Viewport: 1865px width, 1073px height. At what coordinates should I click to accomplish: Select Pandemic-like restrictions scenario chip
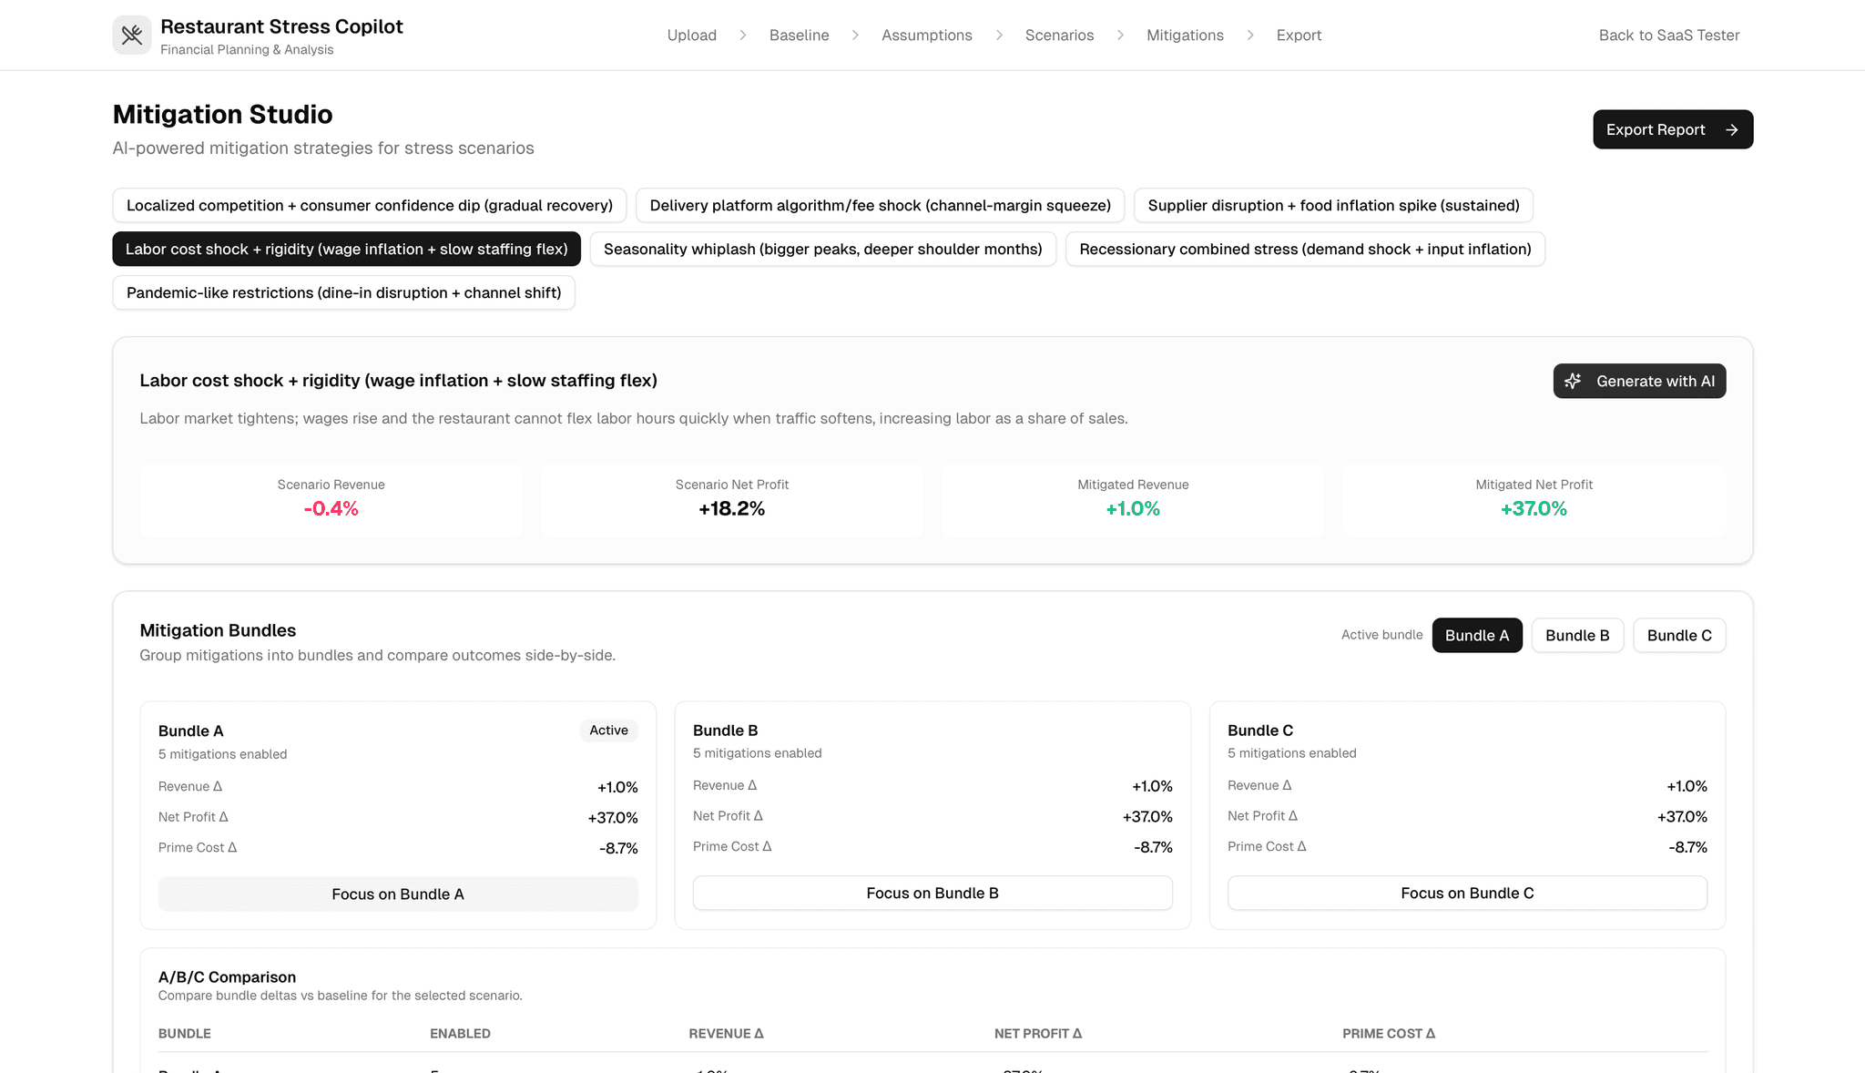point(343,293)
